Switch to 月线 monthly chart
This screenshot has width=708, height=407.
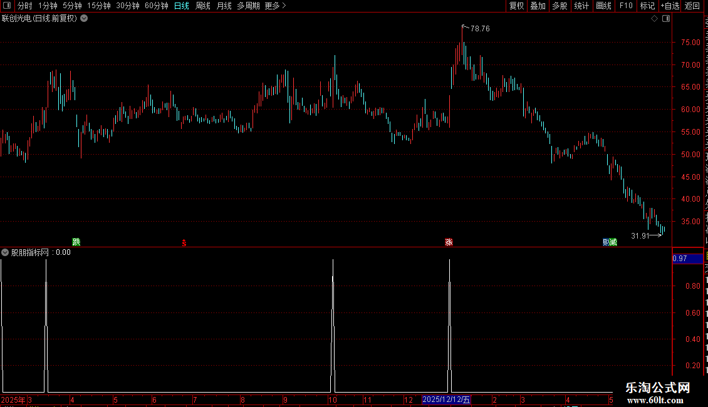pyautogui.click(x=224, y=6)
